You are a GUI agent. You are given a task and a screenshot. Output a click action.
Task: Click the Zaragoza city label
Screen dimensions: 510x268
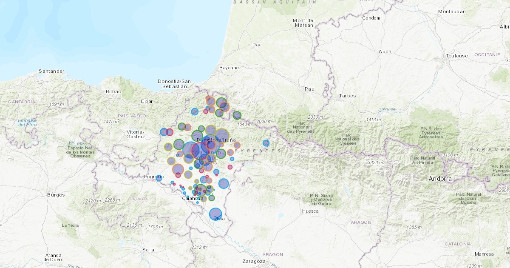253,261
